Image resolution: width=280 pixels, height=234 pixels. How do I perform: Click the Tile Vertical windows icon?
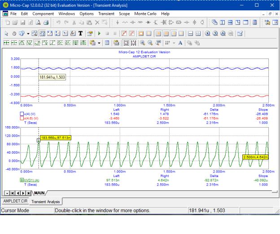(222, 22)
